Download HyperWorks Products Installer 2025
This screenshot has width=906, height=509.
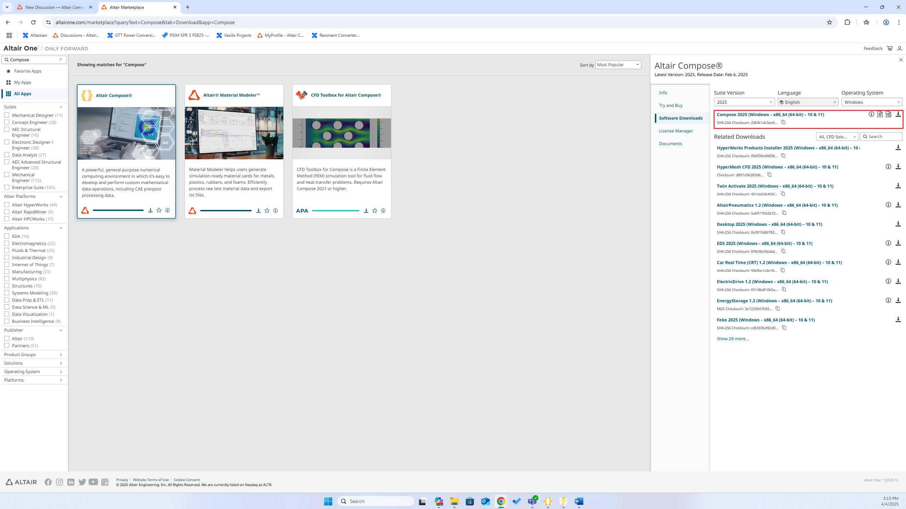[x=898, y=148]
